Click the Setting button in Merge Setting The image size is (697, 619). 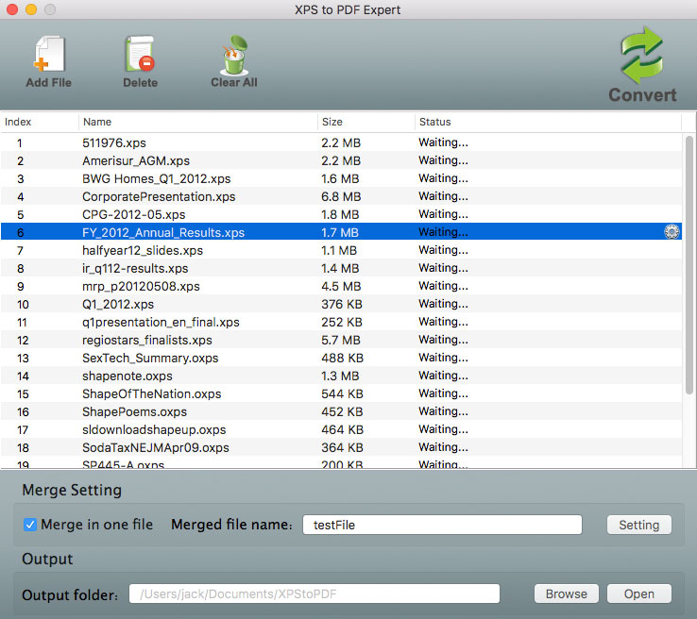(x=638, y=525)
